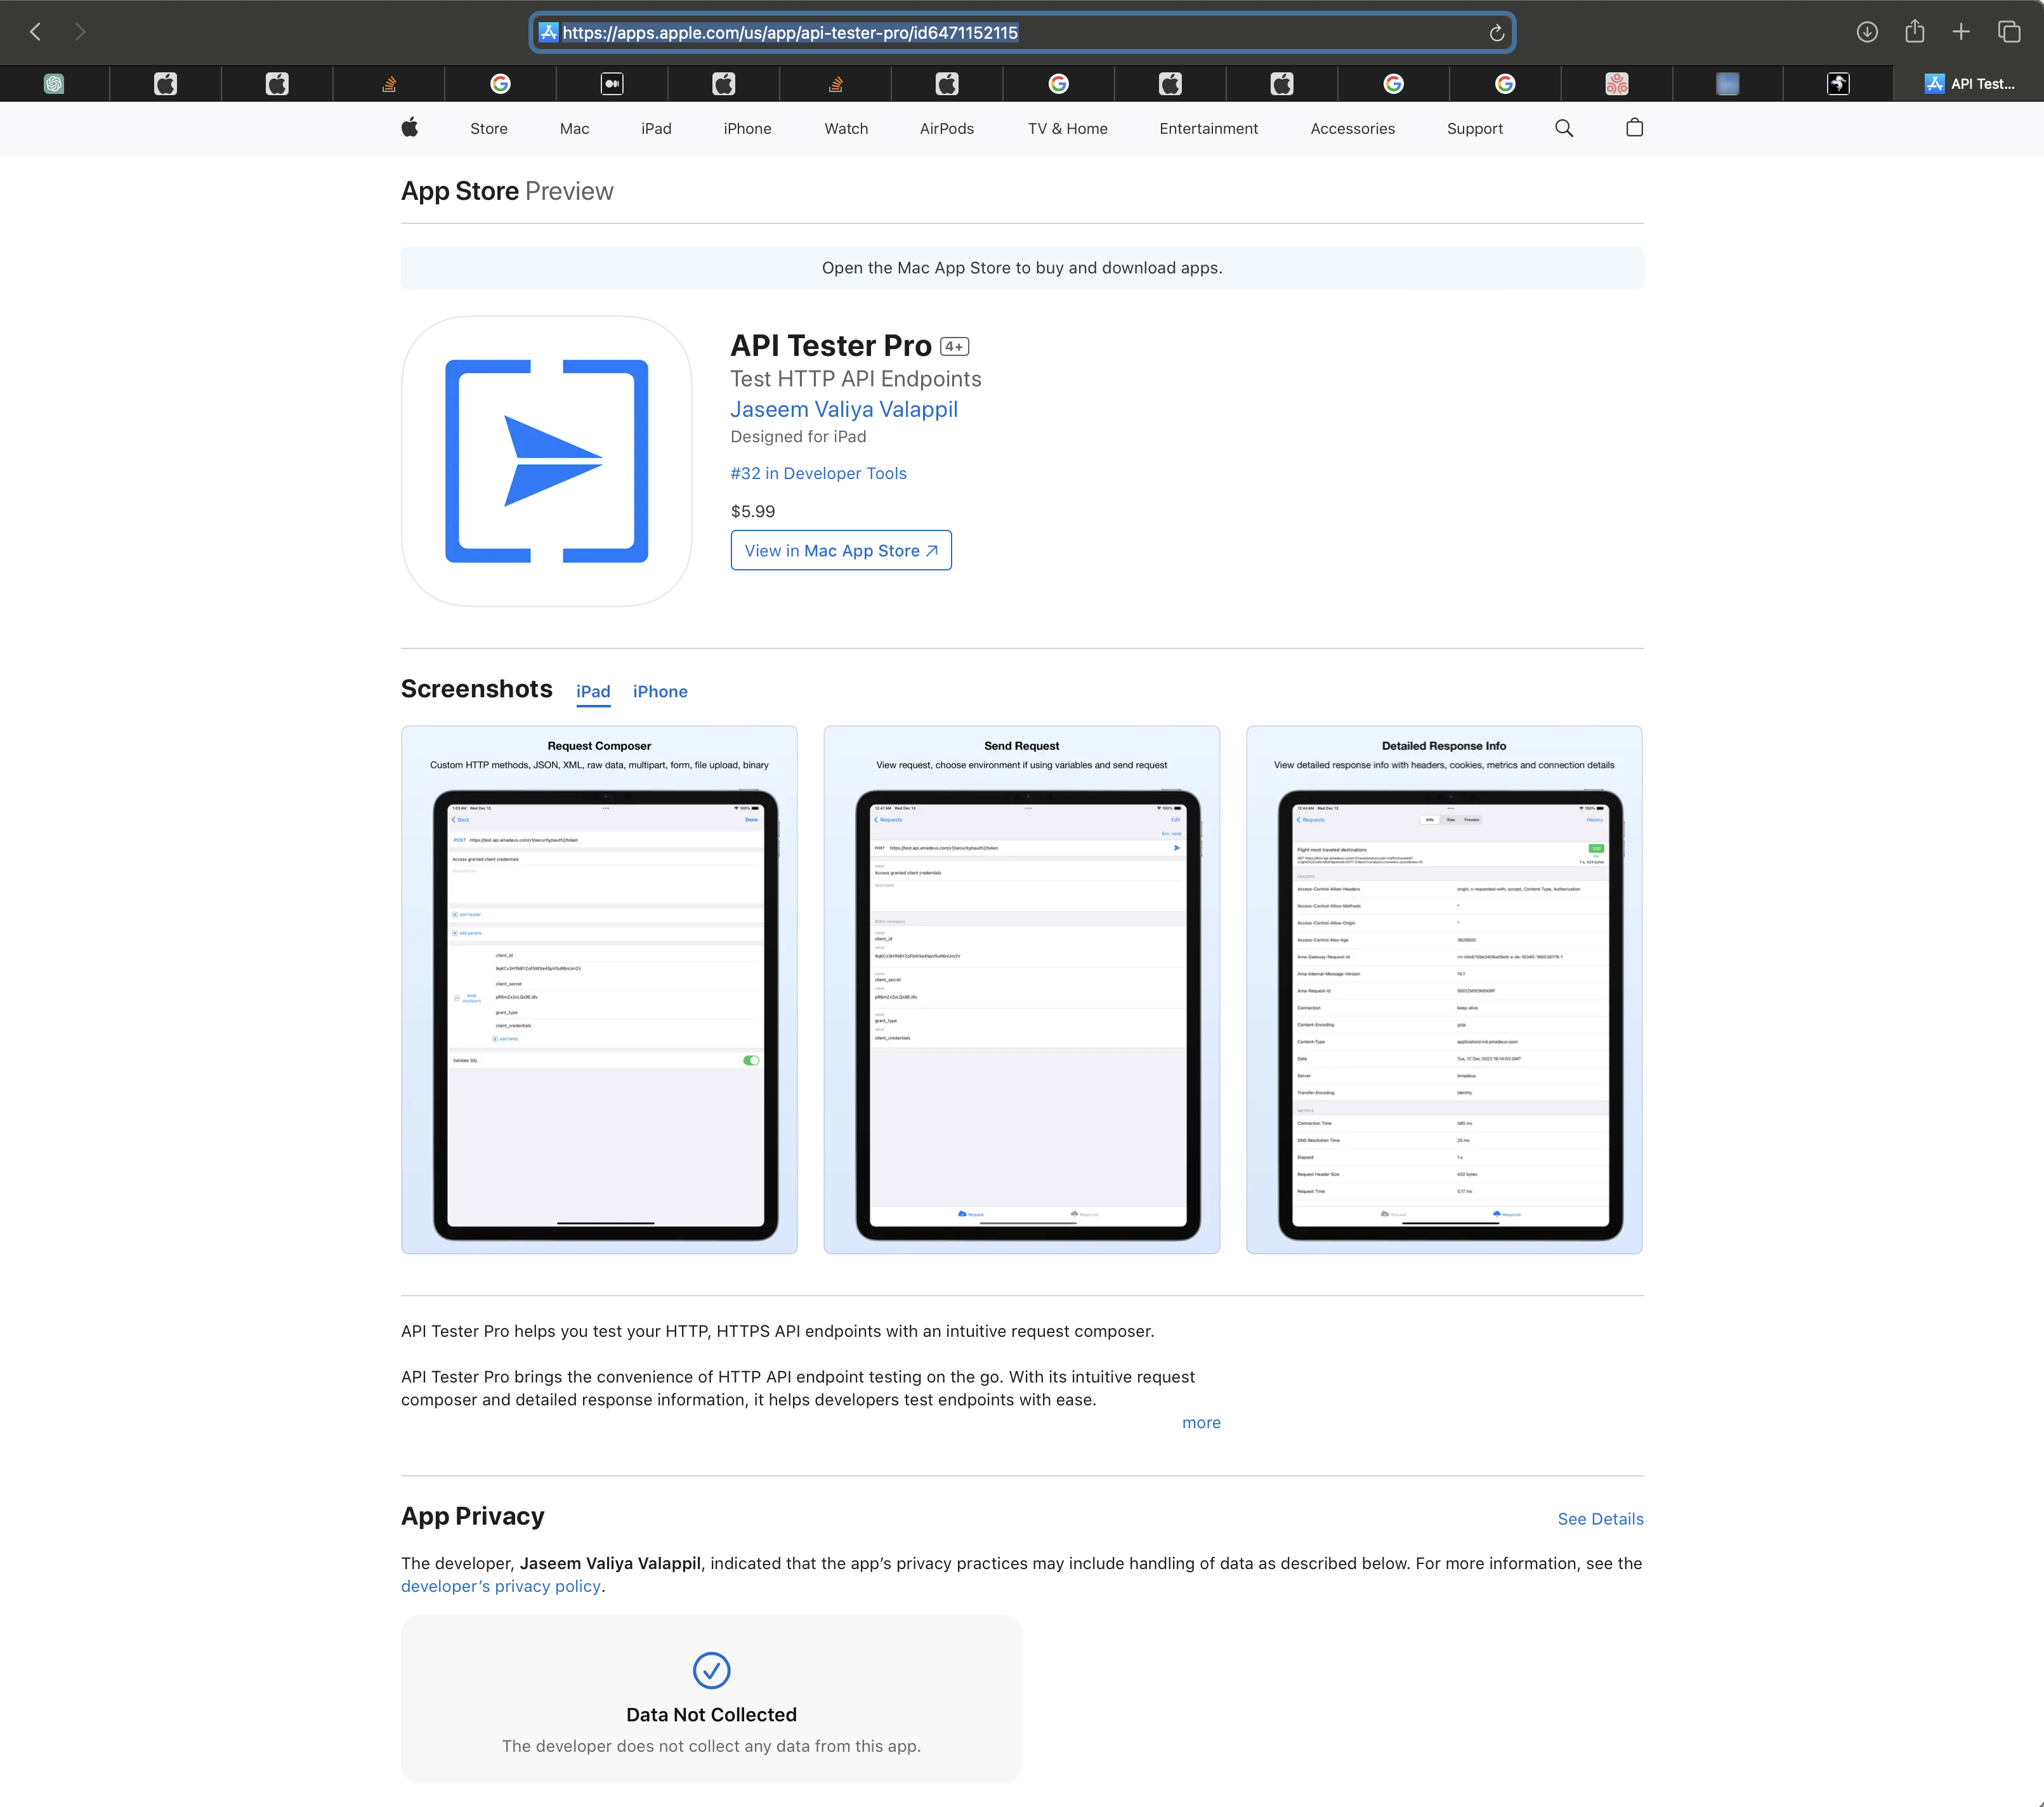
Task: Click the Apple logo in the nav bar
Action: [410, 128]
